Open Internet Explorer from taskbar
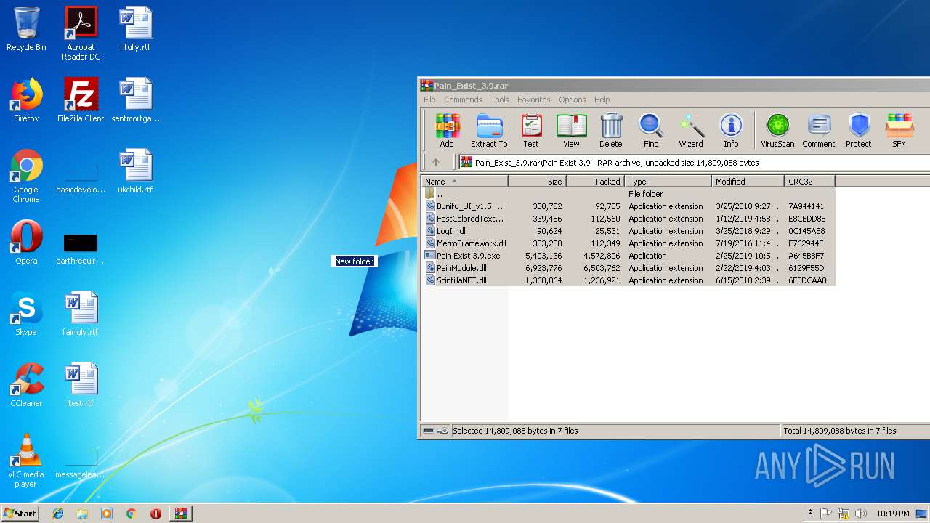This screenshot has height=523, width=930. 58,514
